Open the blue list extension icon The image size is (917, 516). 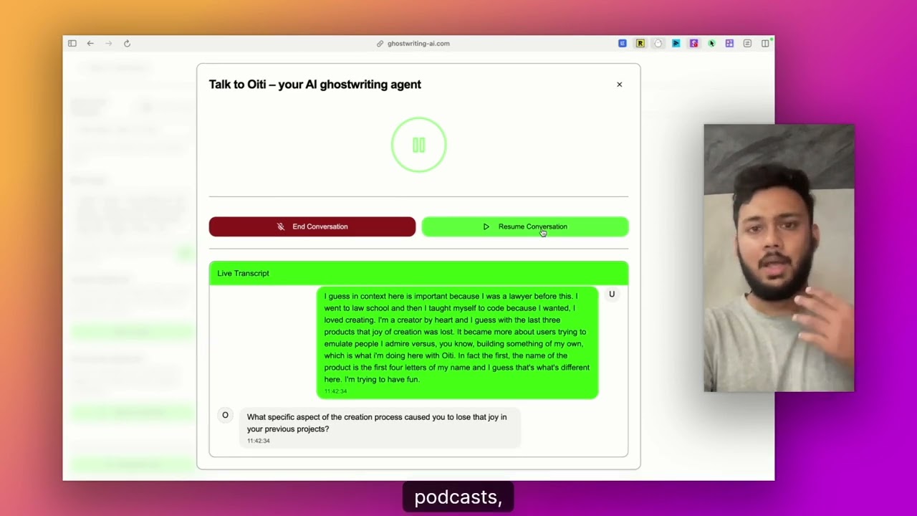[623, 44]
